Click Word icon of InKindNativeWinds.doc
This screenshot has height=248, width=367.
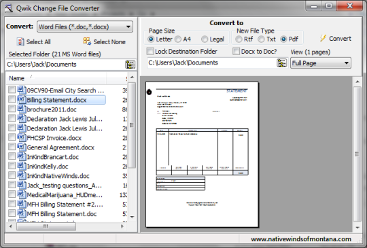(21, 175)
